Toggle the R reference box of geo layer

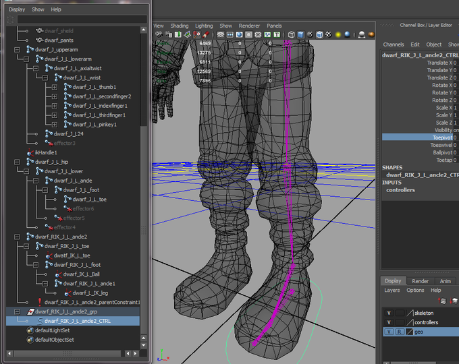(400, 332)
